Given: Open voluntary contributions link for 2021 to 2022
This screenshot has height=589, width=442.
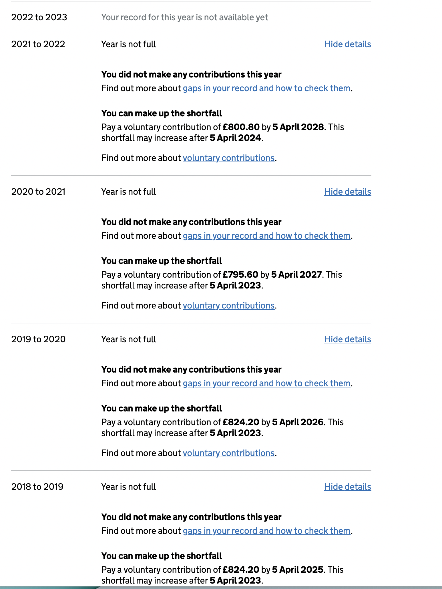Looking at the screenshot, I should click(x=229, y=158).
